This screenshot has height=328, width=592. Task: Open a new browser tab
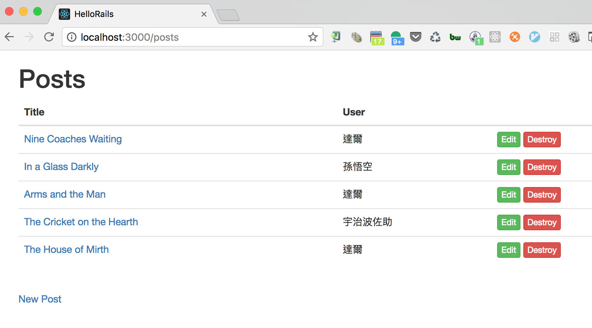click(x=228, y=15)
